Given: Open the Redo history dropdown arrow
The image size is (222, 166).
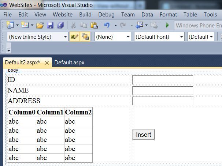Looking at the screenshot, I should 132,26.
